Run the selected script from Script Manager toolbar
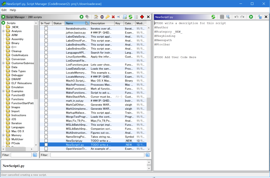The height and width of the screenshot is (178, 270). (x=81, y=17)
